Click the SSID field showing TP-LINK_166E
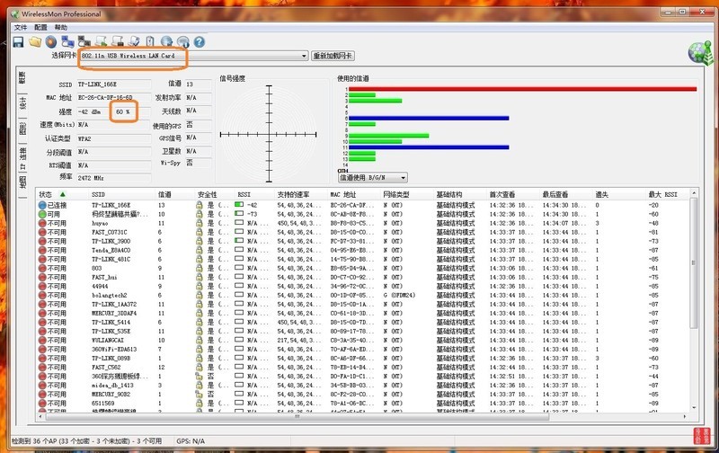Screen dimensions: 719x453 tap(114, 84)
